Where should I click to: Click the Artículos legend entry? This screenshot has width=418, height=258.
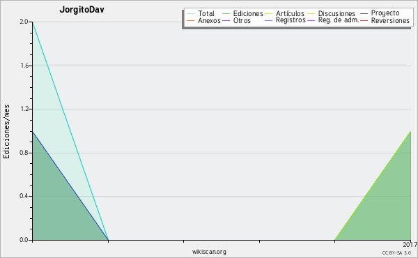click(284, 13)
